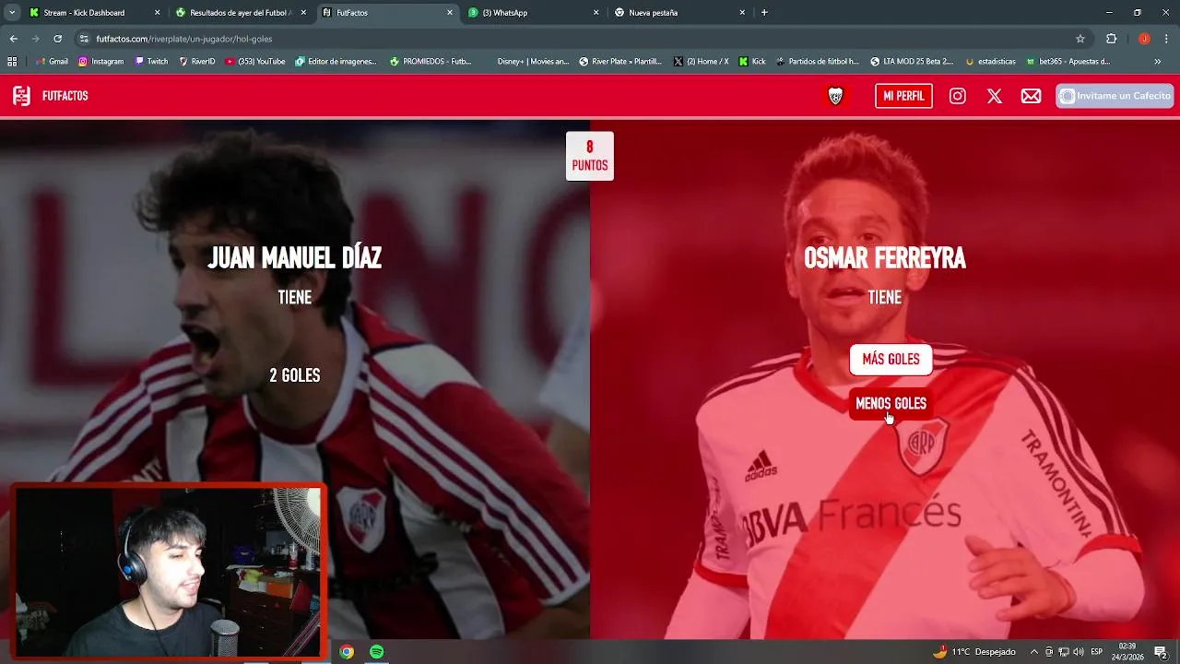Viewport: 1180px width, 664px height.
Task: Close the Nueva pestaña tab
Action: coord(742,13)
